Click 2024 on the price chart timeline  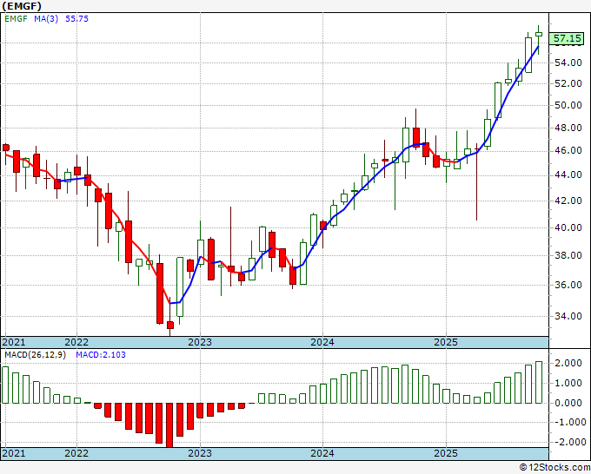(322, 342)
